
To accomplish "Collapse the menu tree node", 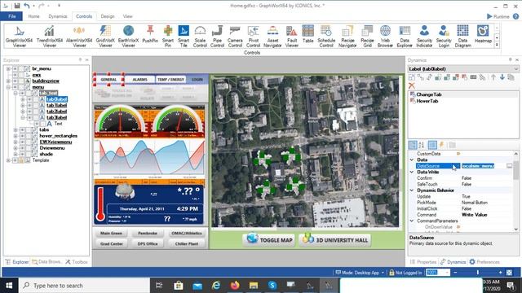I will (x=8, y=87).
